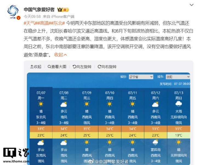Viewport: 197px width, 165px height.
Task: Rotate image right with 向右旋转
Action: pos(107,67)
